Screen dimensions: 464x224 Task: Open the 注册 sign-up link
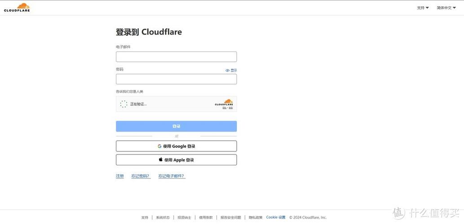tap(120, 176)
